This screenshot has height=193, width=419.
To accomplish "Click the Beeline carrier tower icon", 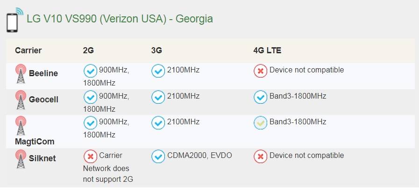I will coord(21,74).
